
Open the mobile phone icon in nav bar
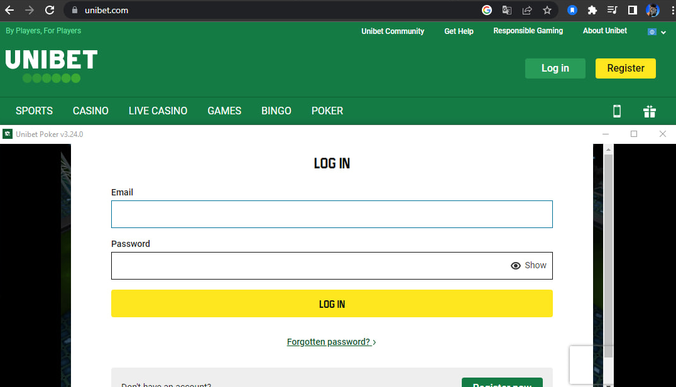click(617, 111)
